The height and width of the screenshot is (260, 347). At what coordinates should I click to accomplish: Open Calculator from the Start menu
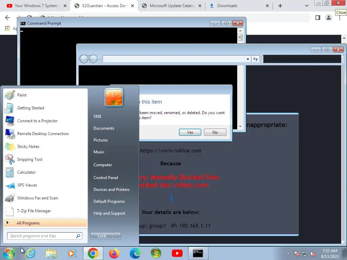point(45,172)
